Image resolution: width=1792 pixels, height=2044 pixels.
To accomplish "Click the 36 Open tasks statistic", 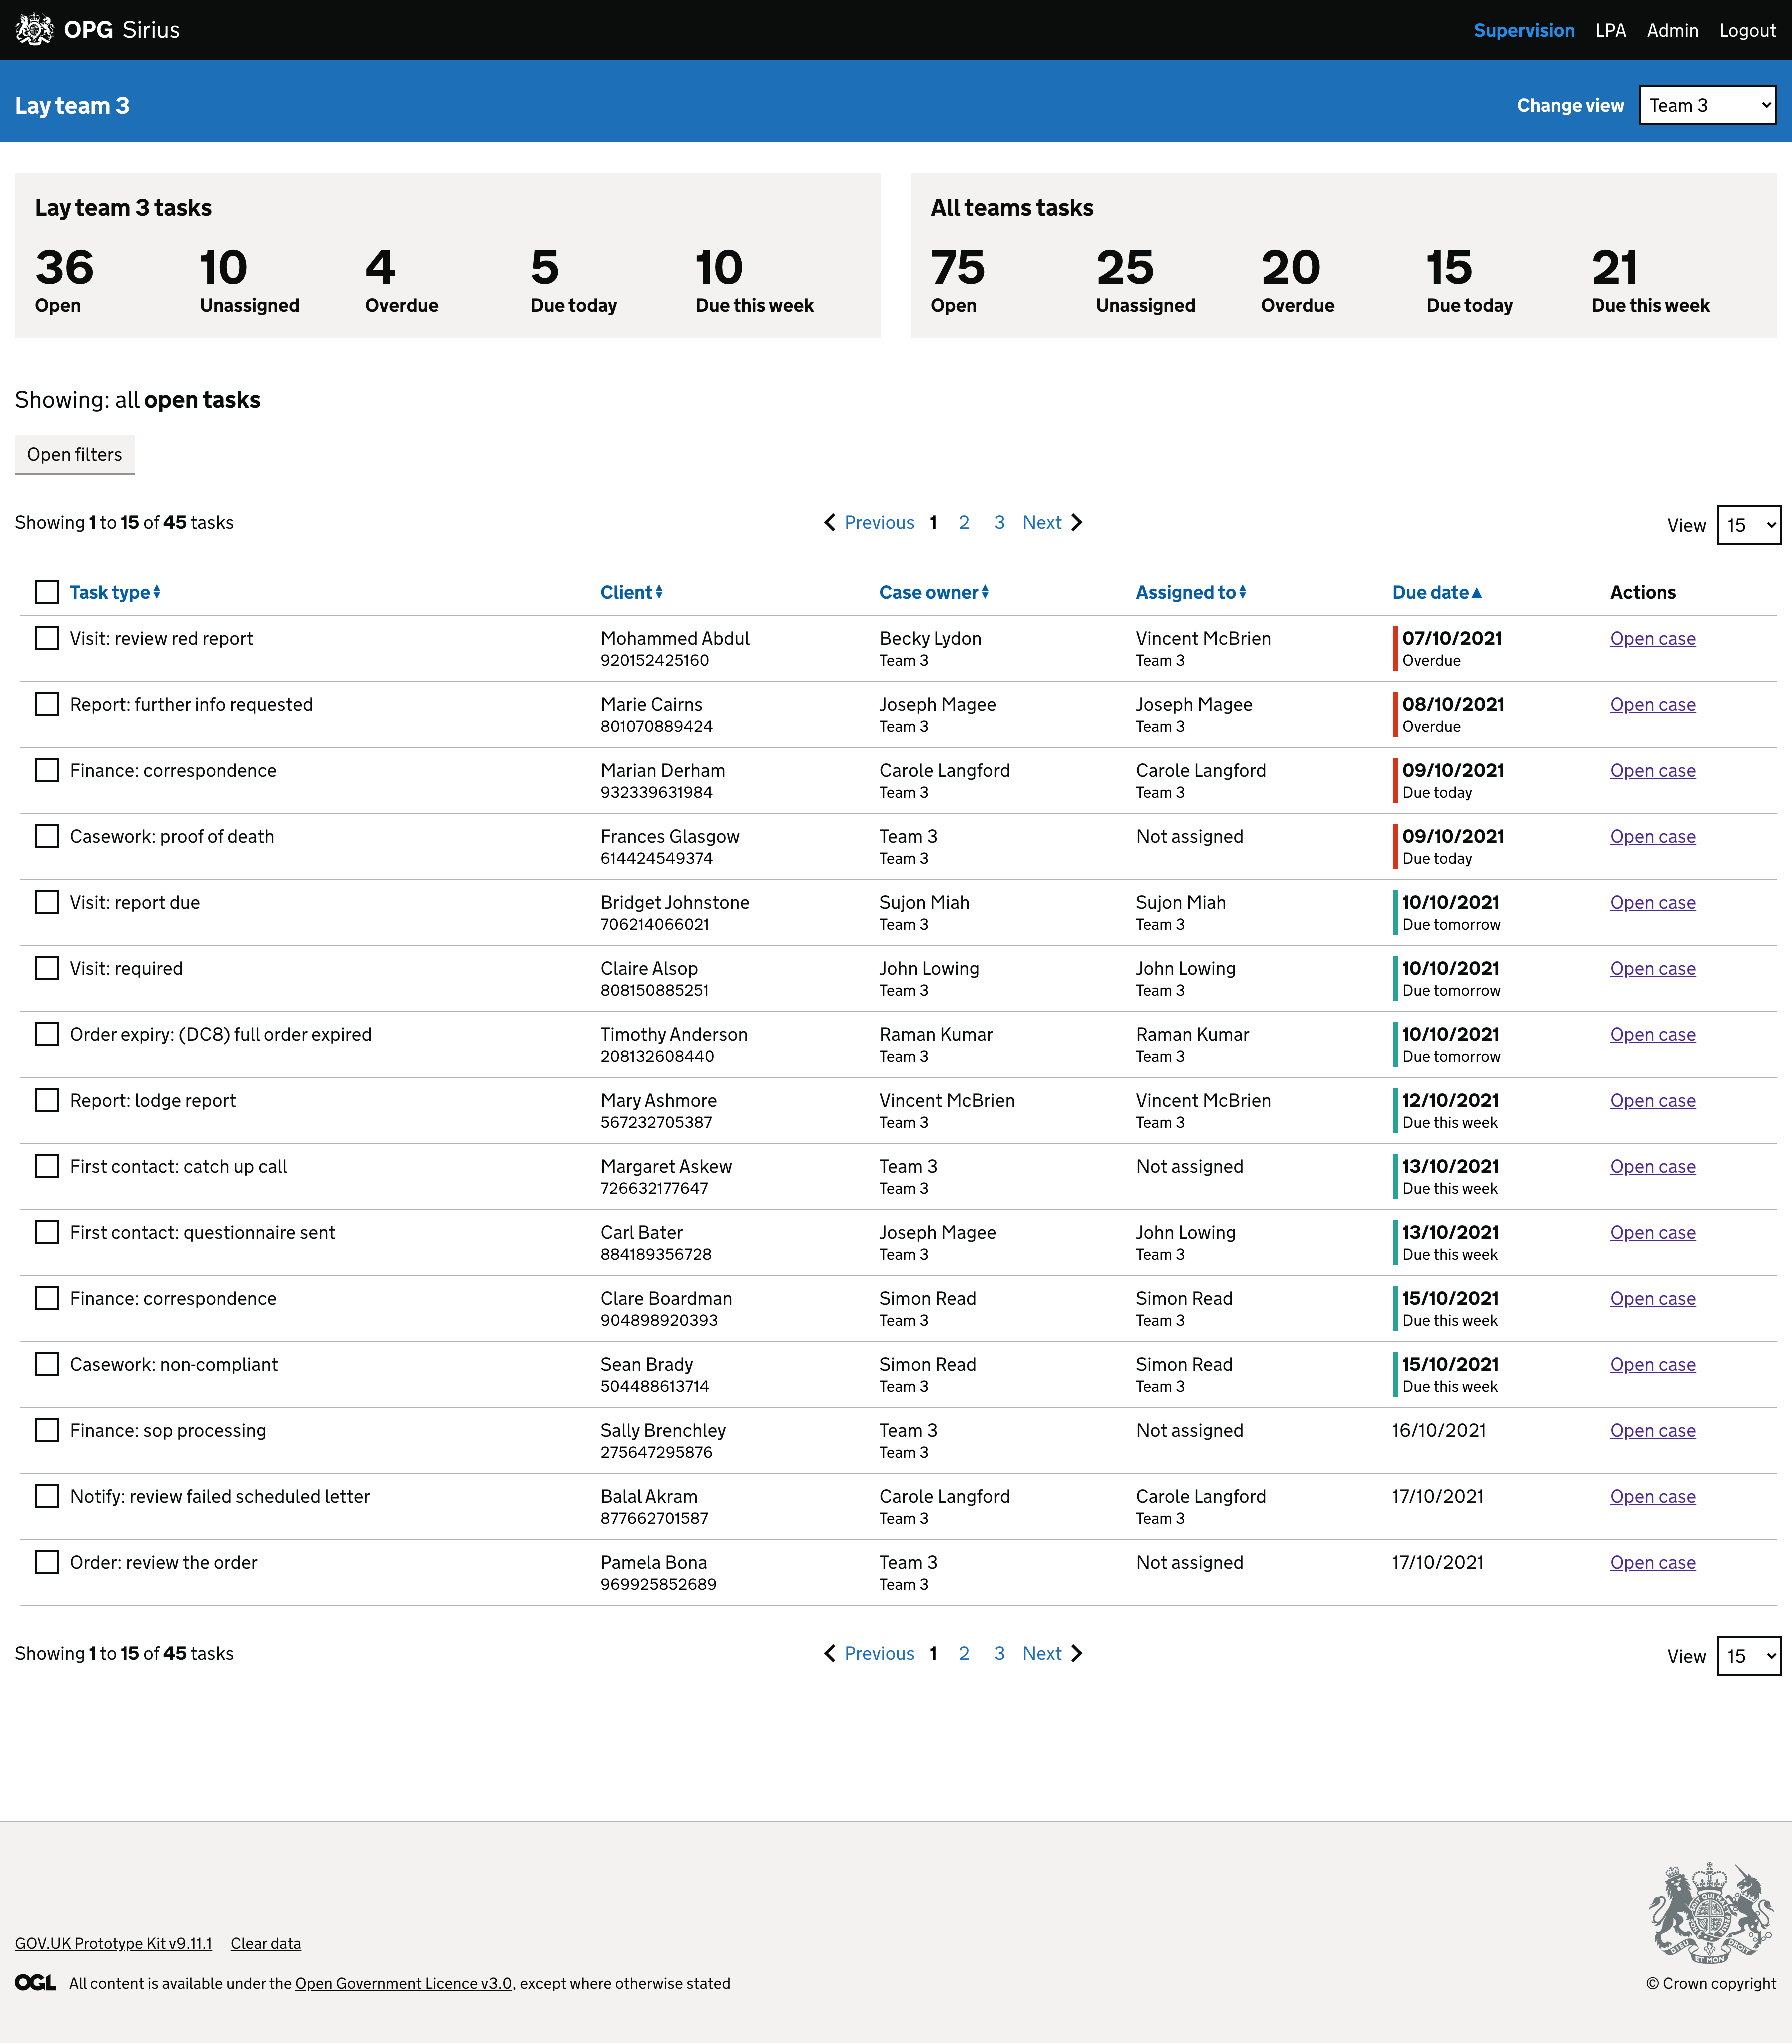I will pos(65,281).
